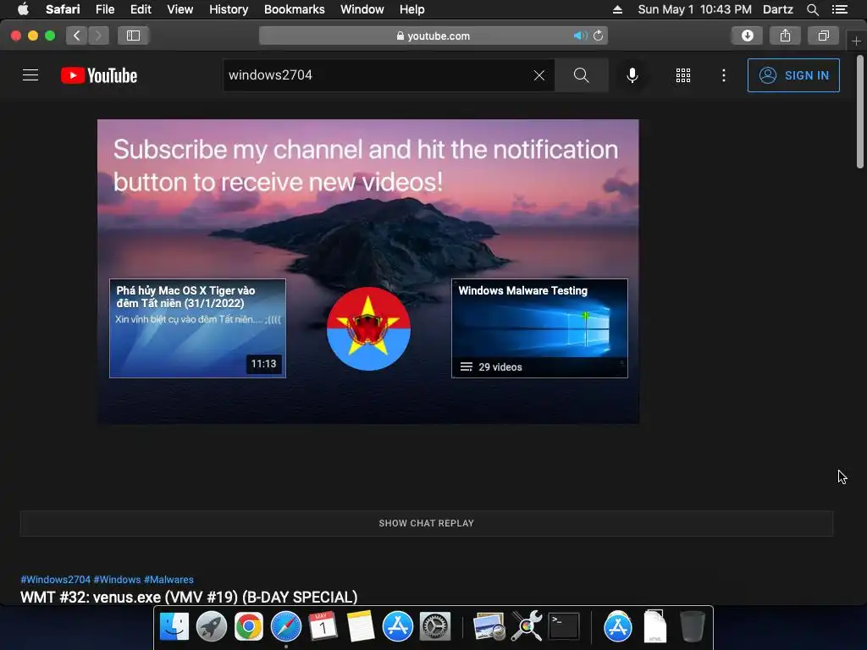Open Spotlight search in the menu bar

coord(812,9)
